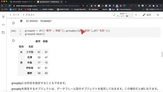Click the output icon beside the 67.333333 row
Image resolution: width=163 pixels, height=92 pixels.
pos(13,23)
